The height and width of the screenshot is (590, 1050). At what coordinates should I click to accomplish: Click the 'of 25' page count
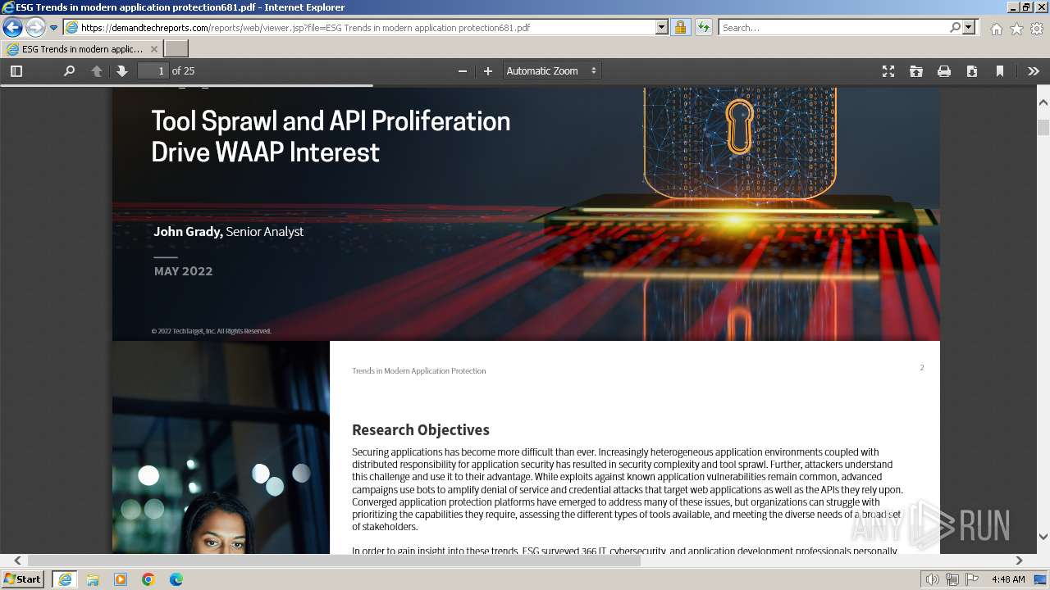[x=183, y=71]
